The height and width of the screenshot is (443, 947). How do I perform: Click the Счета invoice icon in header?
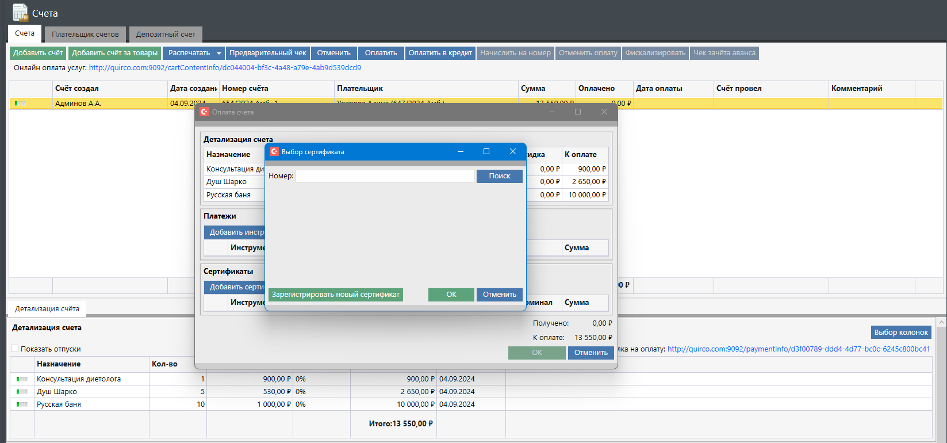click(20, 12)
